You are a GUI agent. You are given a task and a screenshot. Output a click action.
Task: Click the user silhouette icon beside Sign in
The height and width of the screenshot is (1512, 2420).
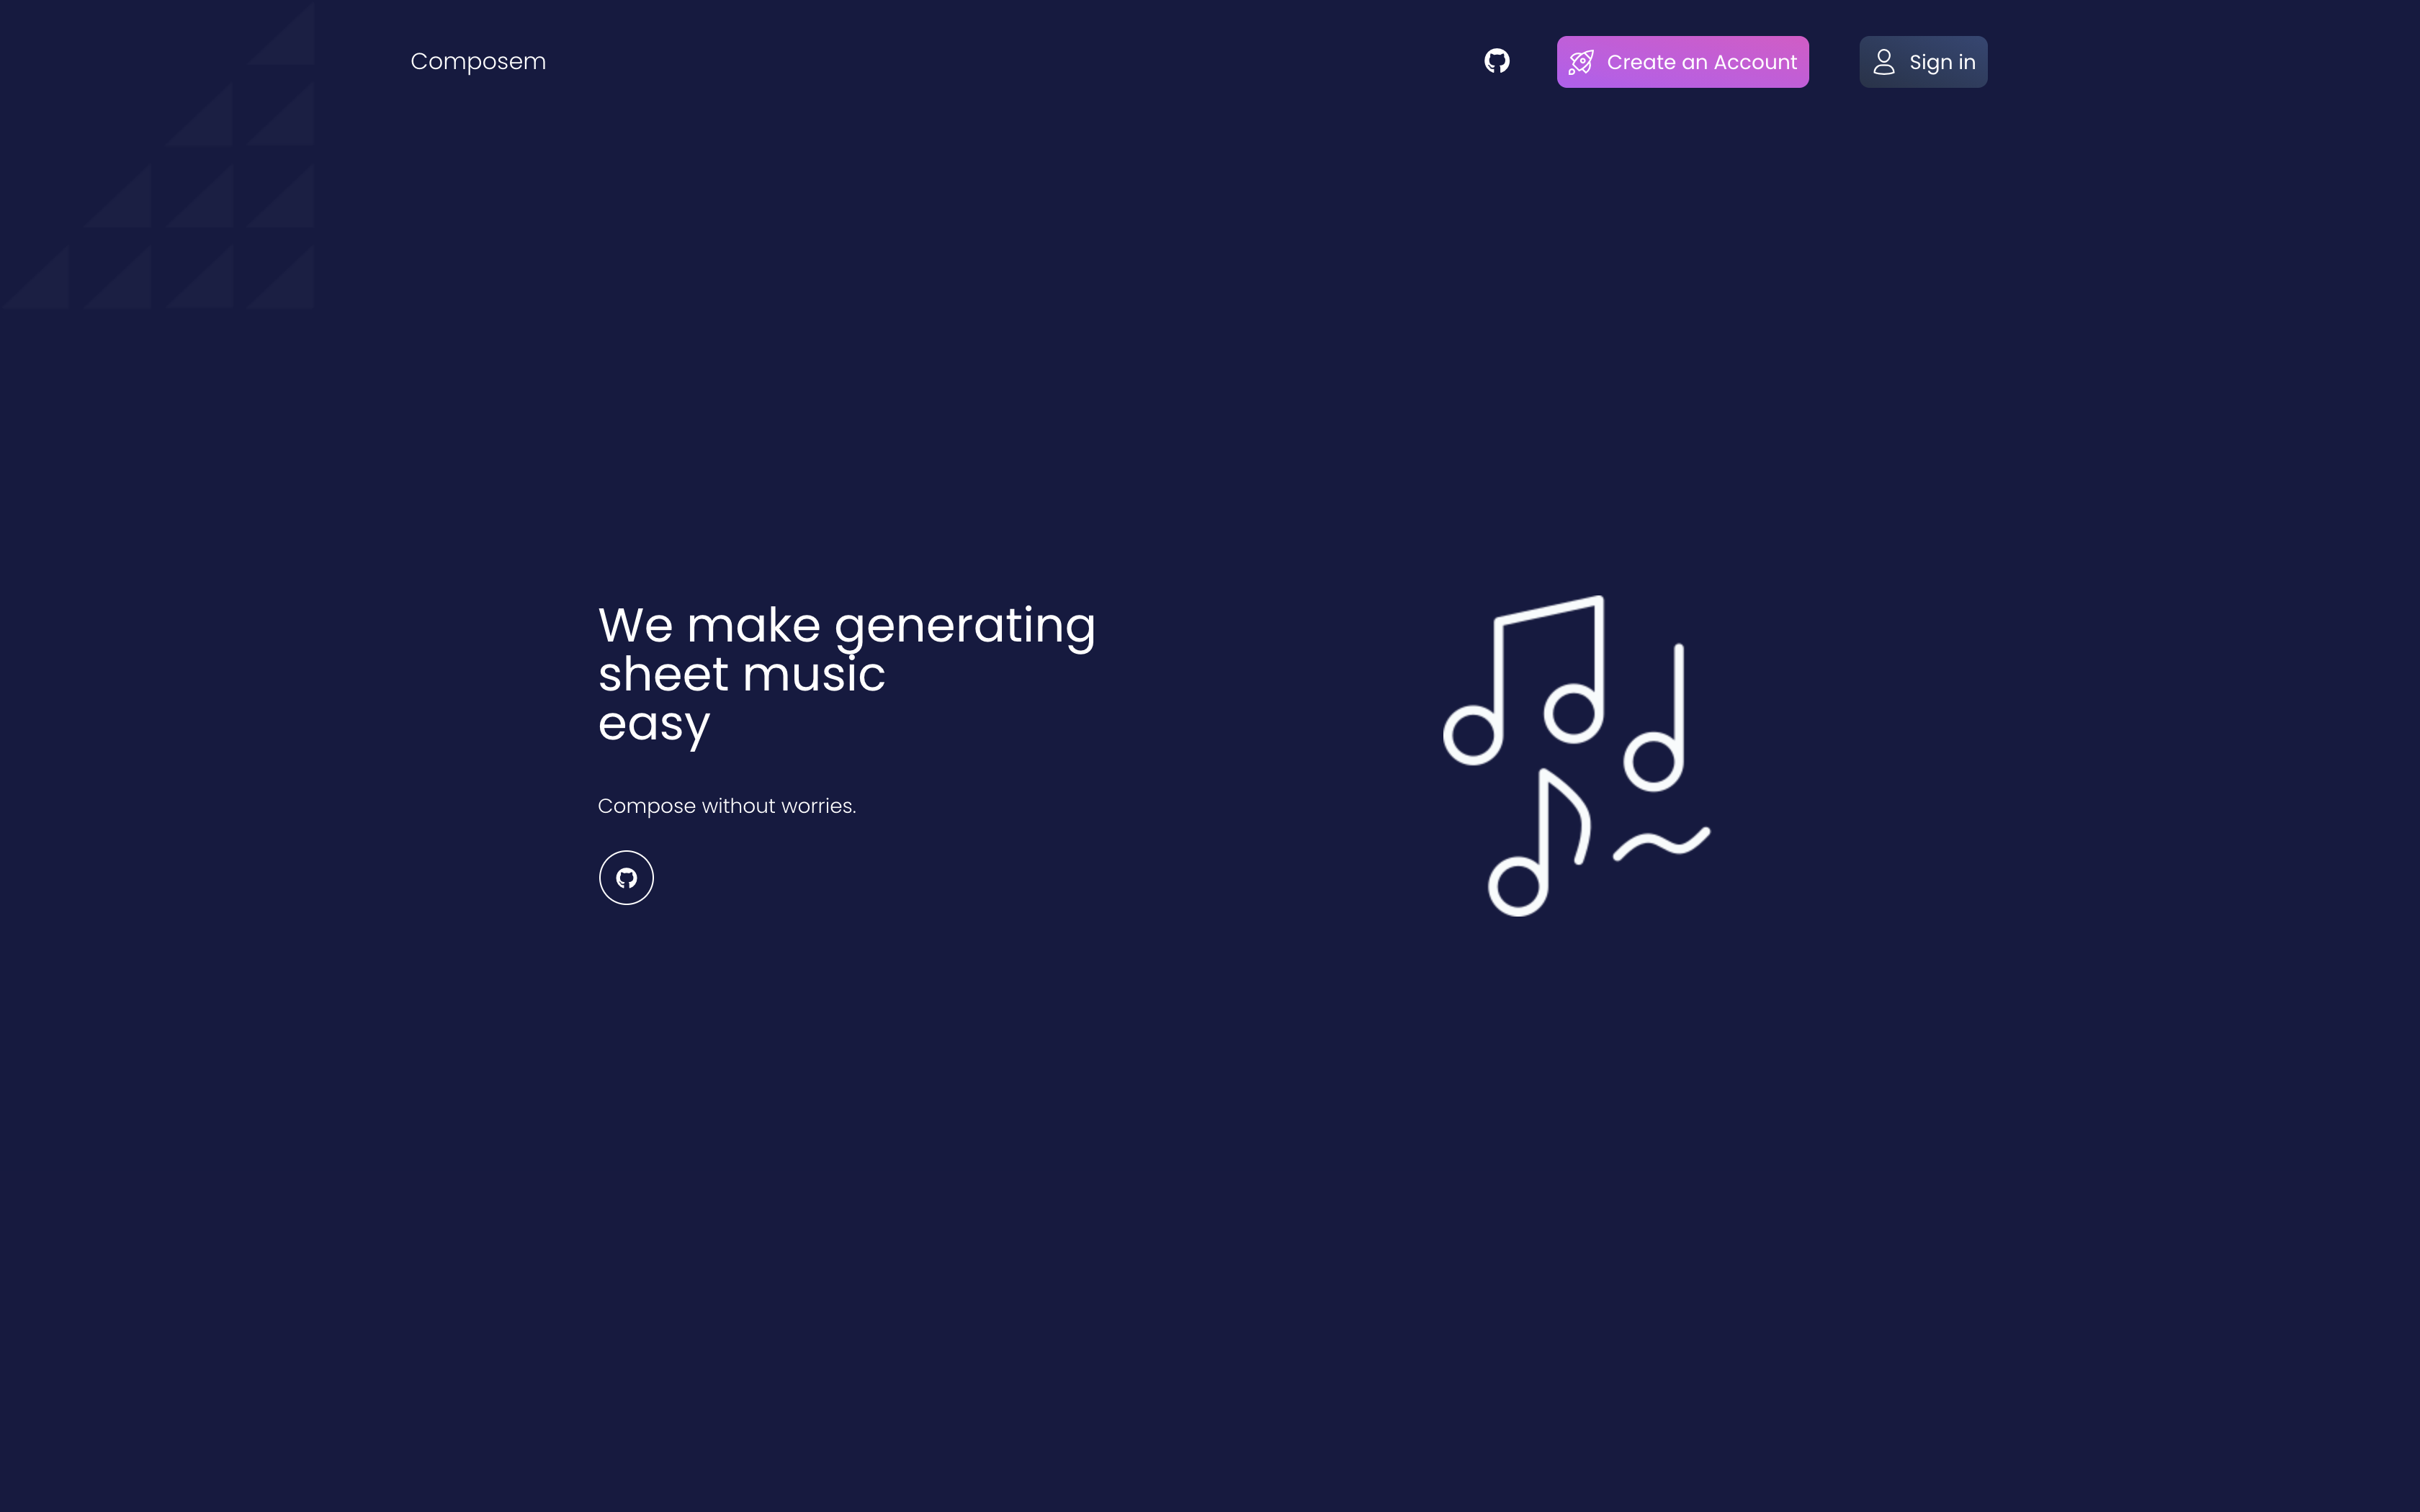coord(1883,62)
